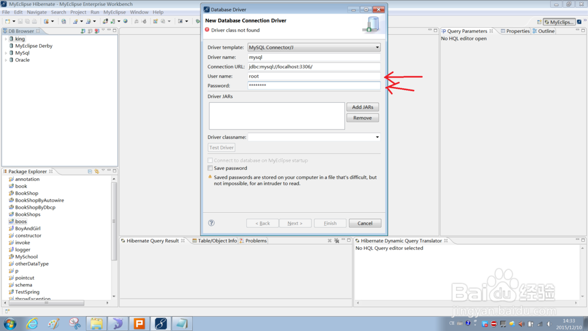Switch to the Properties tab
The width and height of the screenshot is (588, 331).
[x=515, y=31]
